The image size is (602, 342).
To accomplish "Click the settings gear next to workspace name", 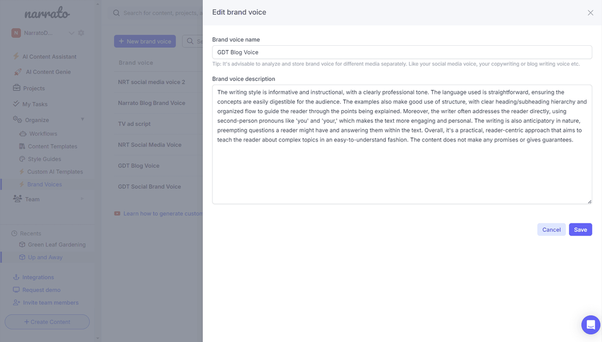I will [x=81, y=33].
